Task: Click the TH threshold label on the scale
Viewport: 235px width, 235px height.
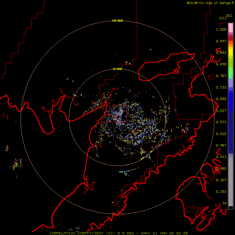Action: (x=224, y=203)
